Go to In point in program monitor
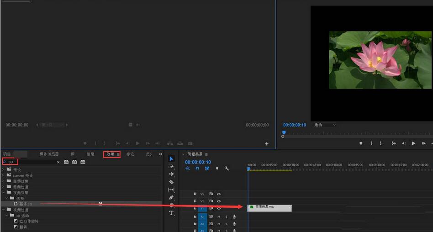The width and height of the screenshot is (433, 232). (x=394, y=143)
